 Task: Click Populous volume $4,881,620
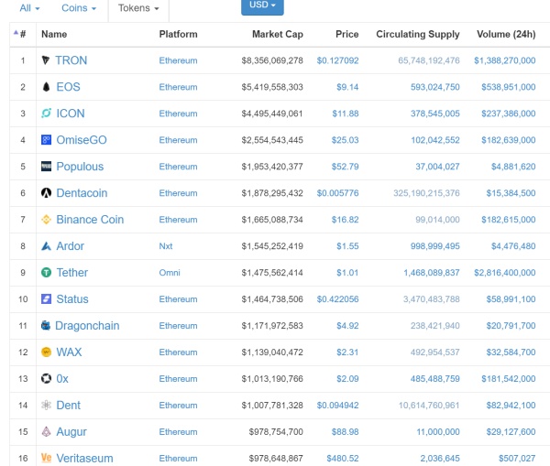click(513, 167)
